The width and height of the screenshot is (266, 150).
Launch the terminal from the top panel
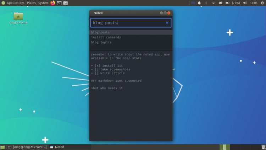pos(59,3)
